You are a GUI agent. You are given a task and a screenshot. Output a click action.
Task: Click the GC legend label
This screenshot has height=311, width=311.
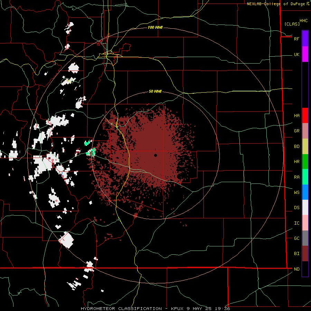296,238
